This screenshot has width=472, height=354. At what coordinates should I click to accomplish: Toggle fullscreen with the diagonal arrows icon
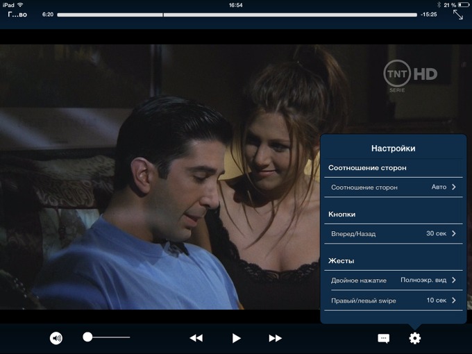coord(458,15)
